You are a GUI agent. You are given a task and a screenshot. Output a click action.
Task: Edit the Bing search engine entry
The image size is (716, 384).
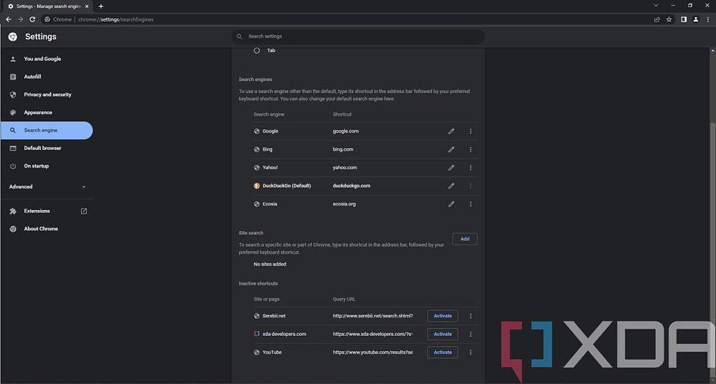pos(451,149)
